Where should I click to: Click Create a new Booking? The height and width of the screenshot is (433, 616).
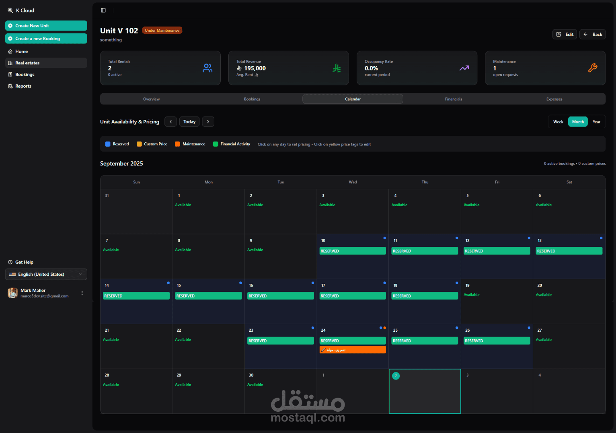[x=46, y=39]
